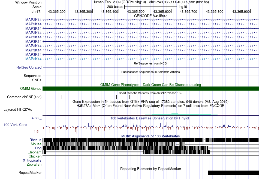This screenshot has height=179, width=259.
Task: Open the OMIM Gene Phenotypes track title
Action: (x=150, y=85)
